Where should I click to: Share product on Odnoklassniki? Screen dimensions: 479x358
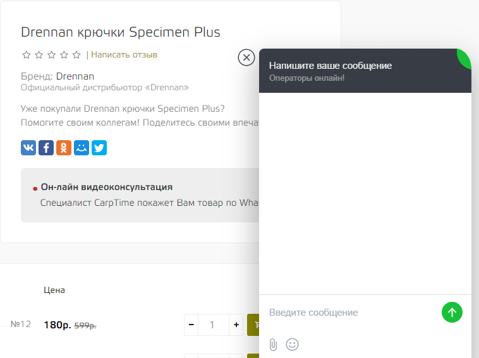64,148
